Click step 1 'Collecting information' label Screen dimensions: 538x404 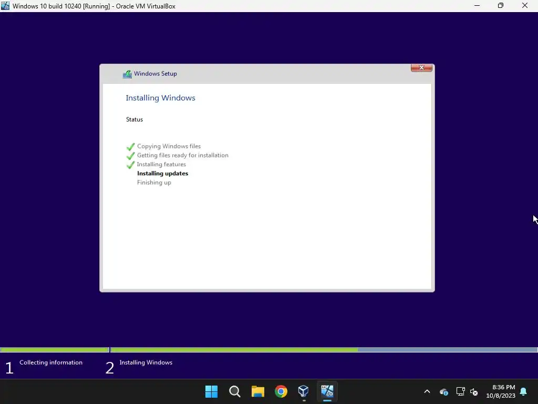click(x=51, y=362)
